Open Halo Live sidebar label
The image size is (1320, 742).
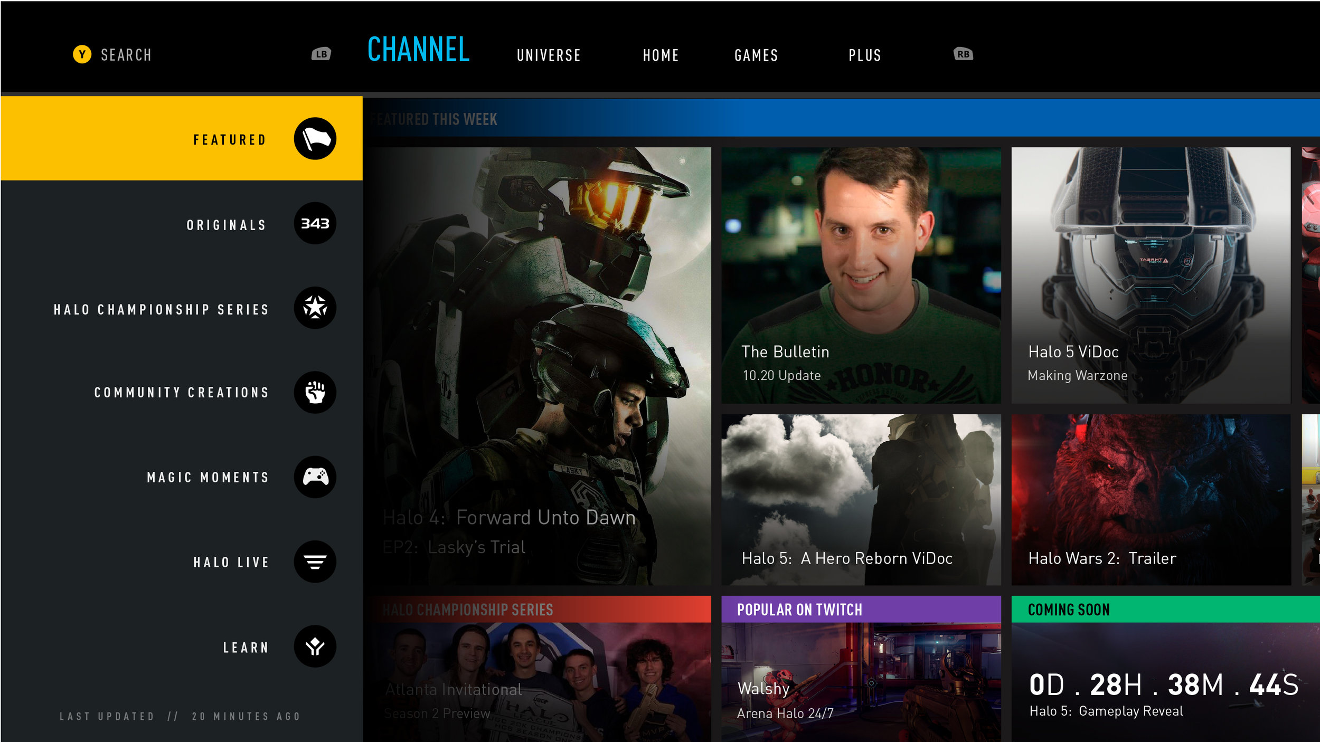(x=231, y=563)
